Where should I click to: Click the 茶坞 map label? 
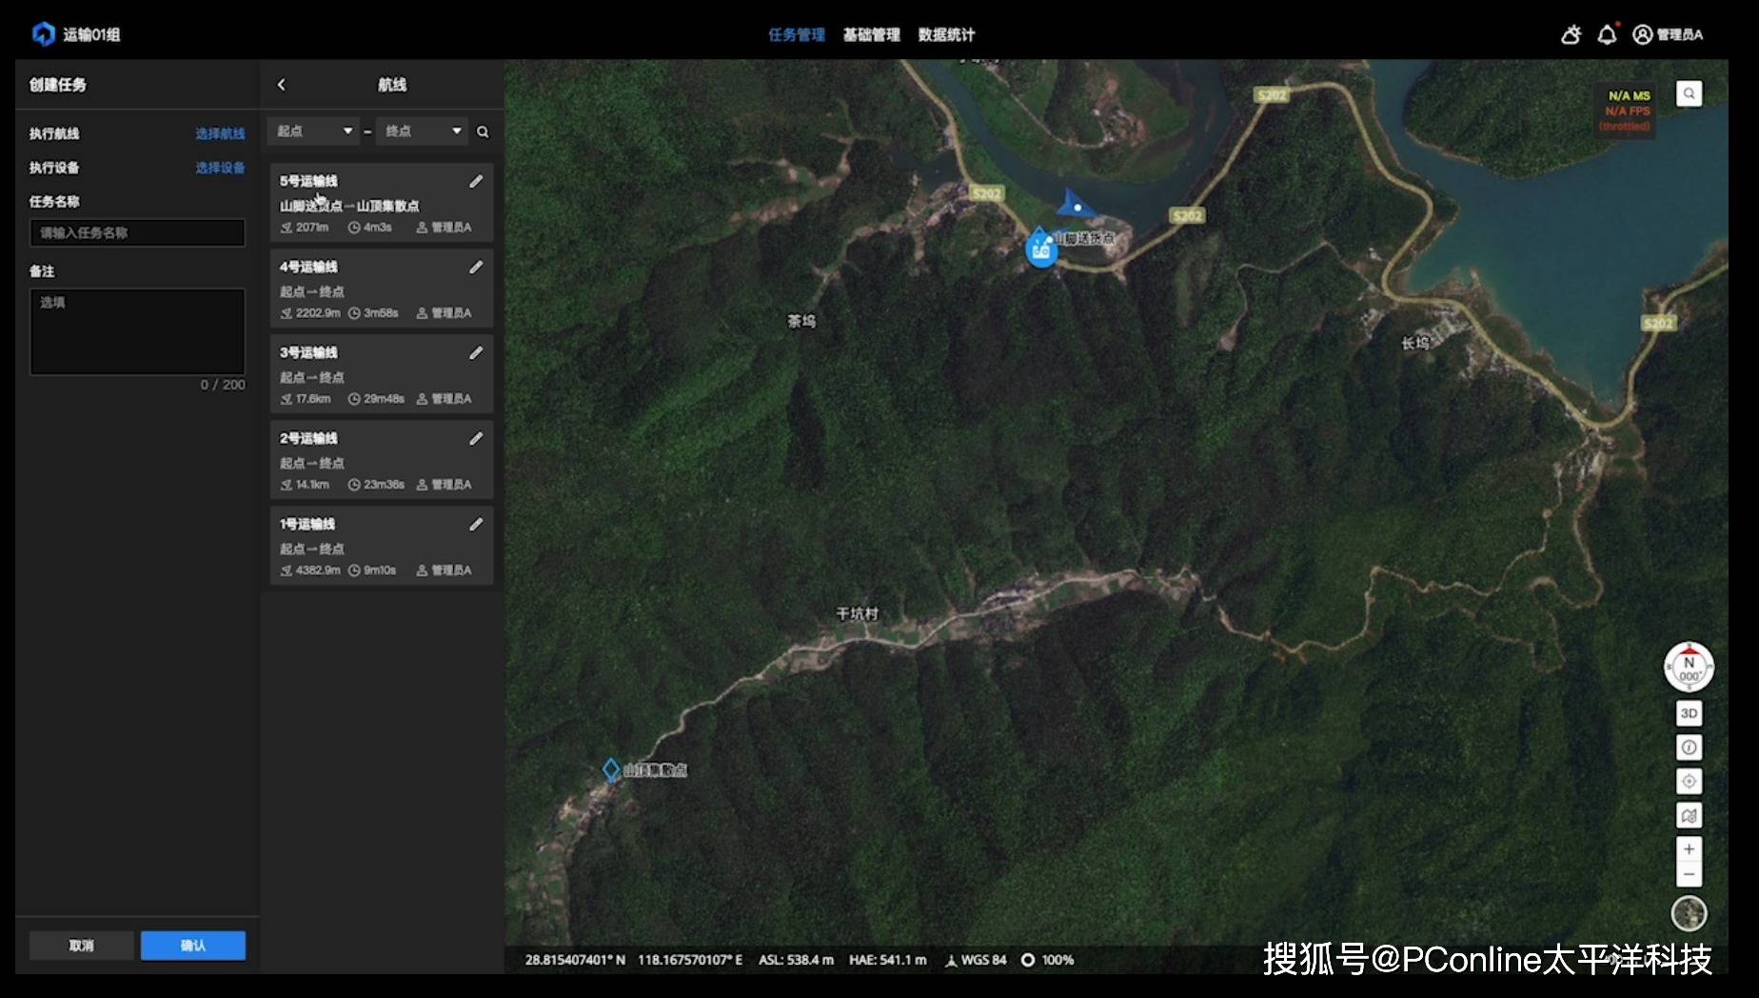coord(801,321)
